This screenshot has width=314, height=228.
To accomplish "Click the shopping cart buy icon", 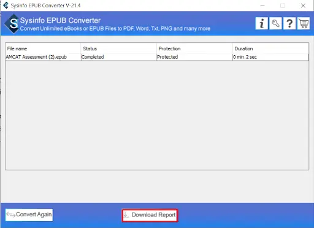I will coord(304,23).
